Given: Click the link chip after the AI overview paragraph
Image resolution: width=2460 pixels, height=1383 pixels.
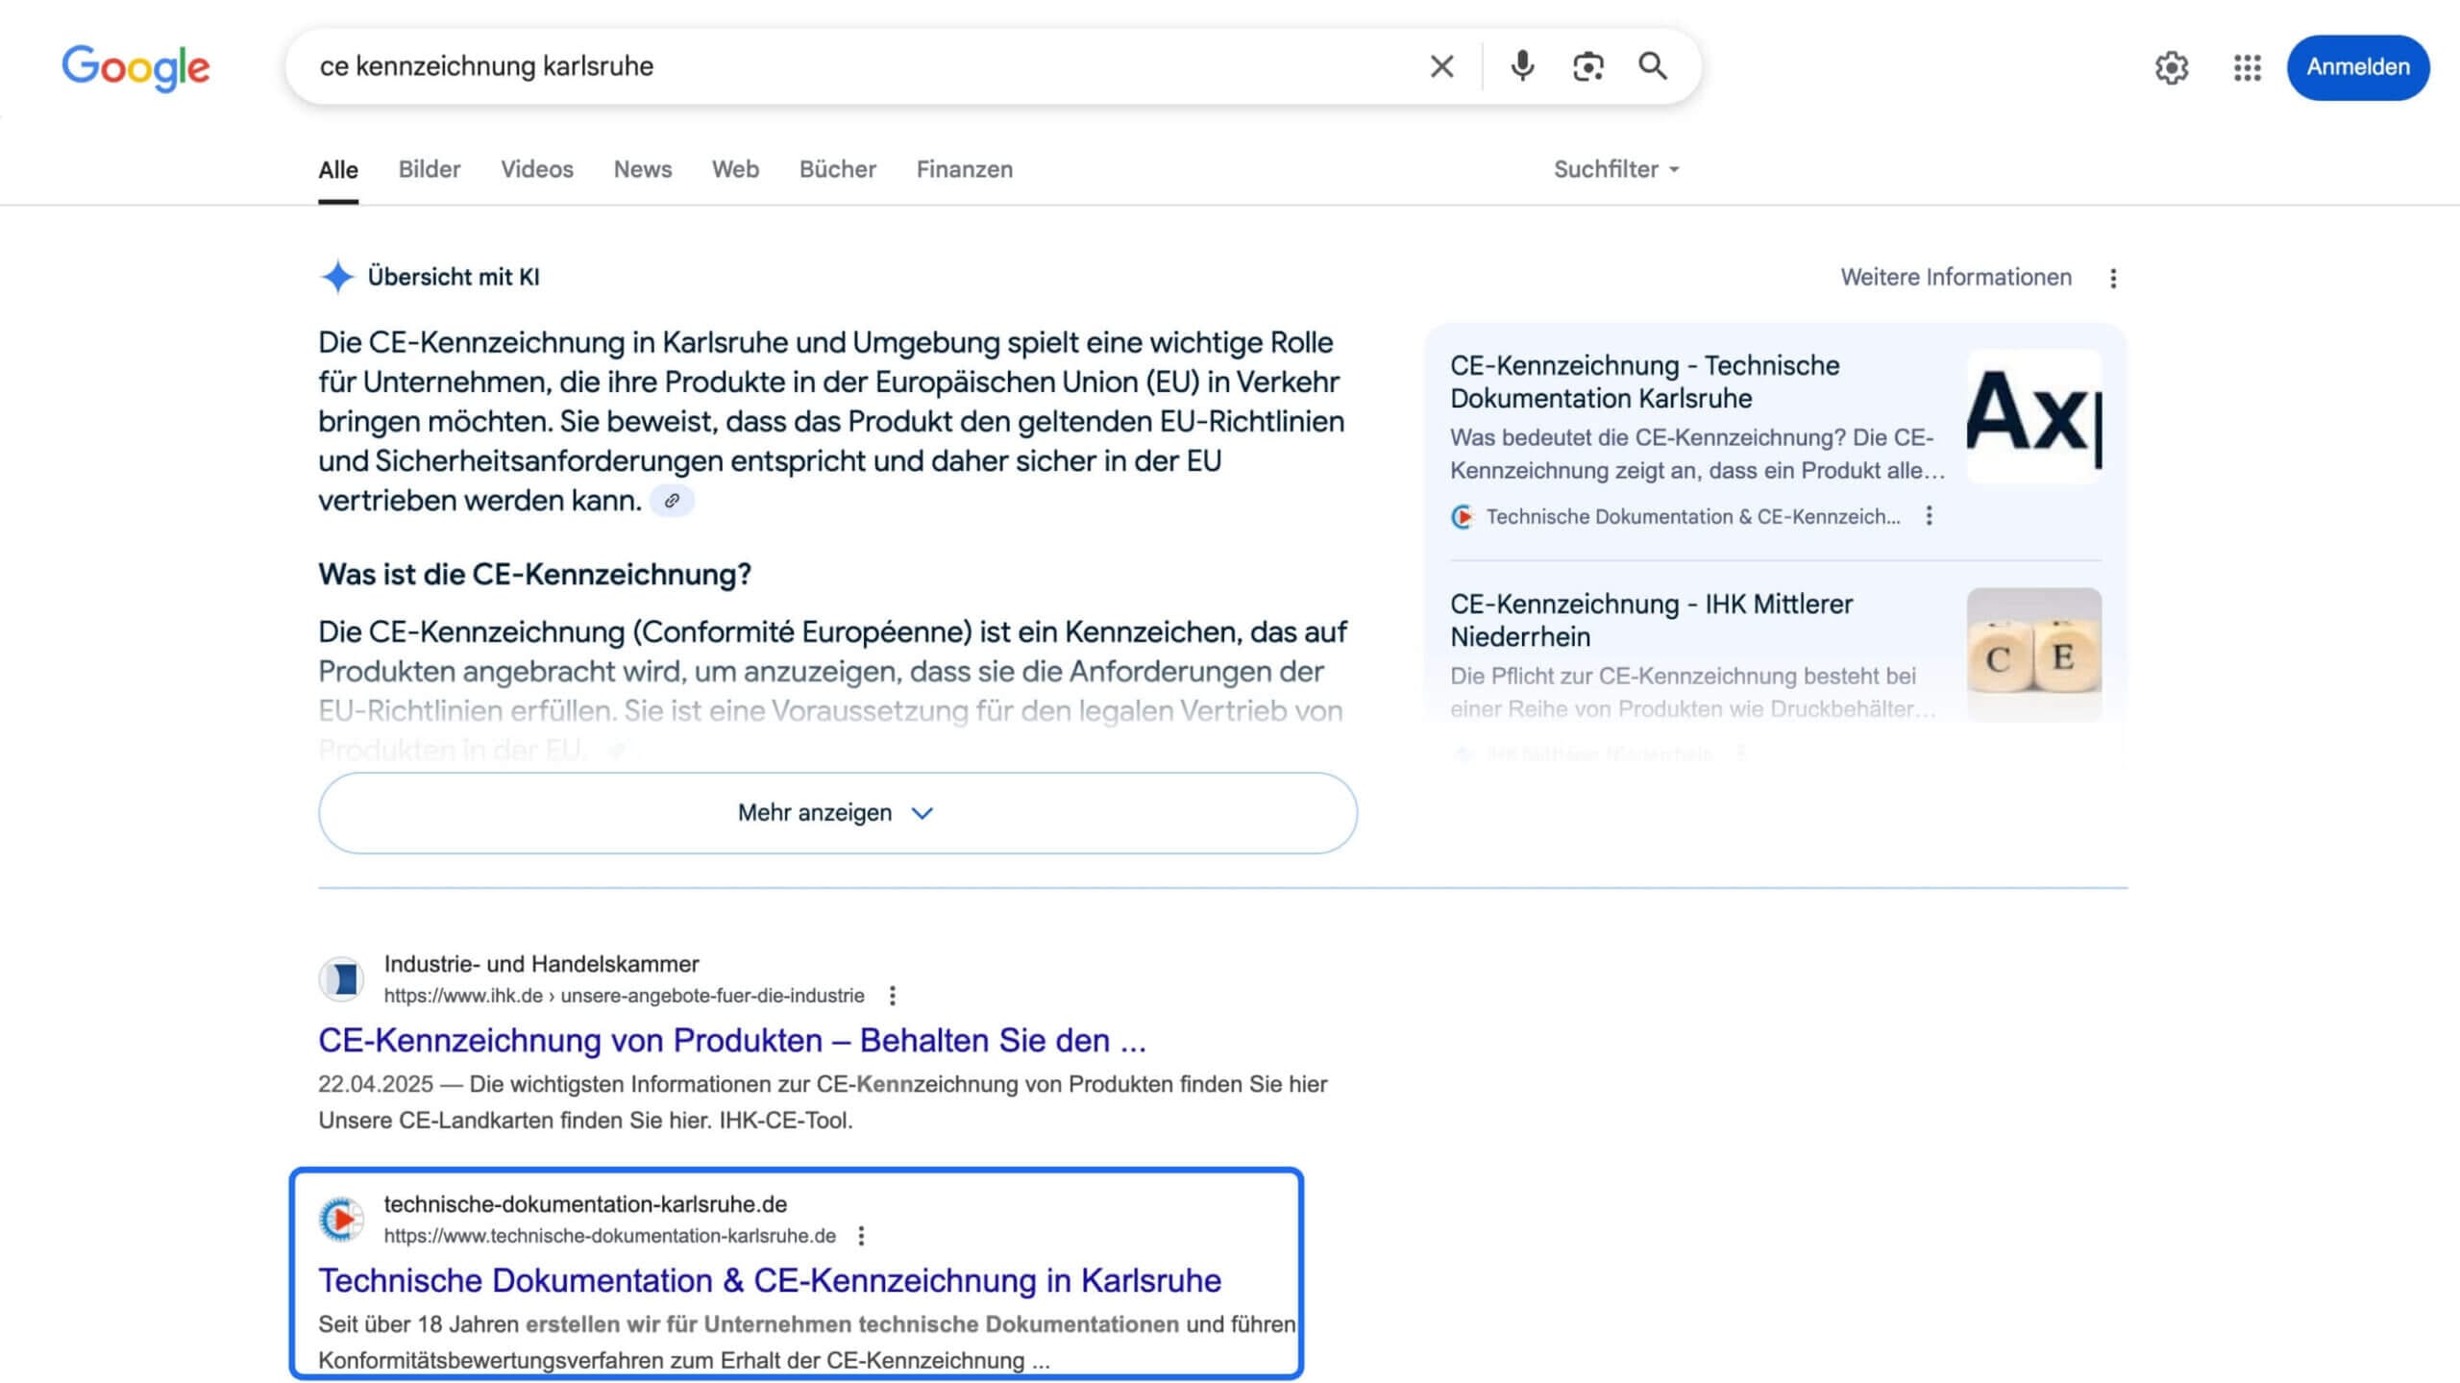Looking at the screenshot, I should [672, 501].
